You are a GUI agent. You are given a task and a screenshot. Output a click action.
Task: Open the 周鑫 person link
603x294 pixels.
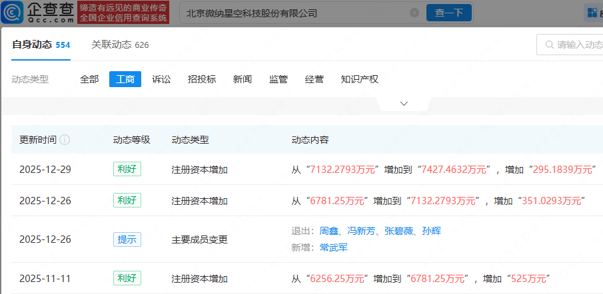pyautogui.click(x=329, y=231)
